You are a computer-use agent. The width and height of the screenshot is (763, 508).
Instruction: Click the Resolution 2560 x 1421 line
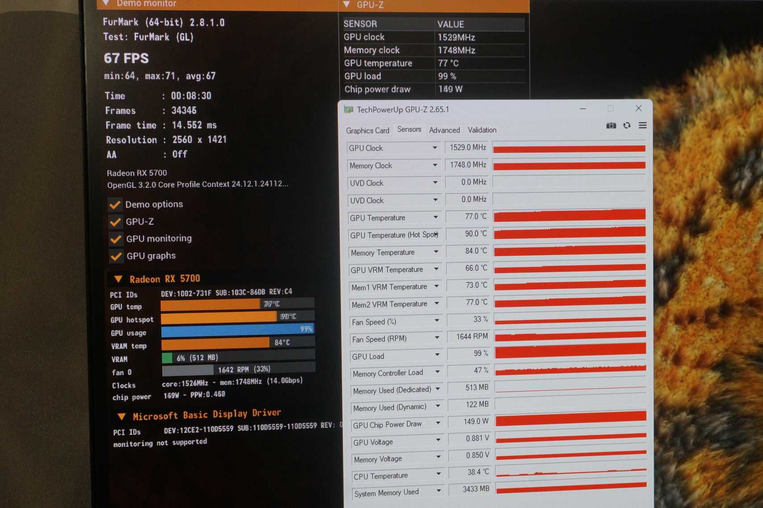[166, 140]
